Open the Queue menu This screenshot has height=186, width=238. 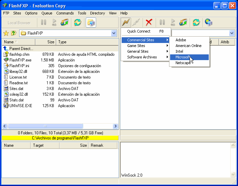click(47, 13)
